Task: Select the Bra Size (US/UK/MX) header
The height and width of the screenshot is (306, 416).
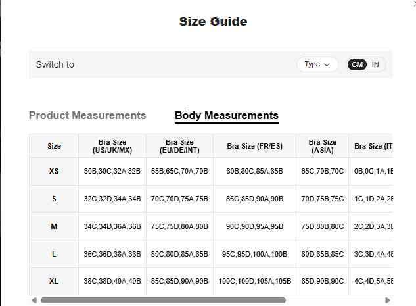Action: coord(112,146)
